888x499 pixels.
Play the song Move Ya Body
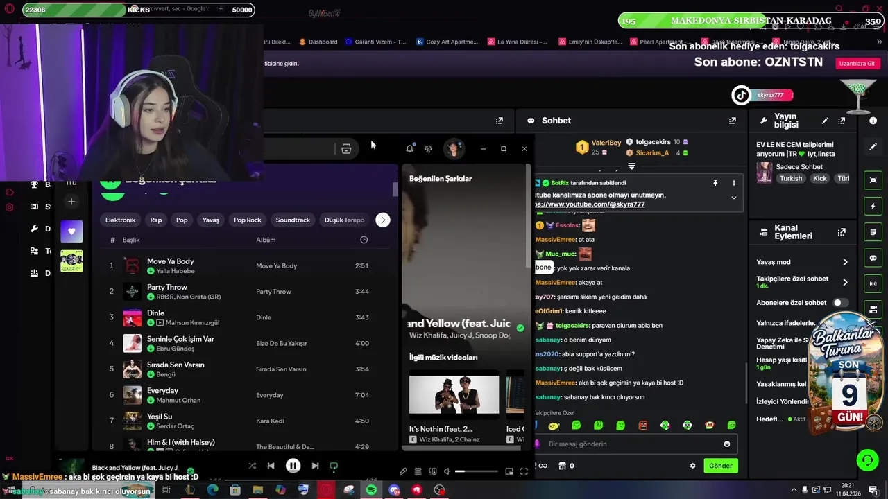click(x=243, y=265)
